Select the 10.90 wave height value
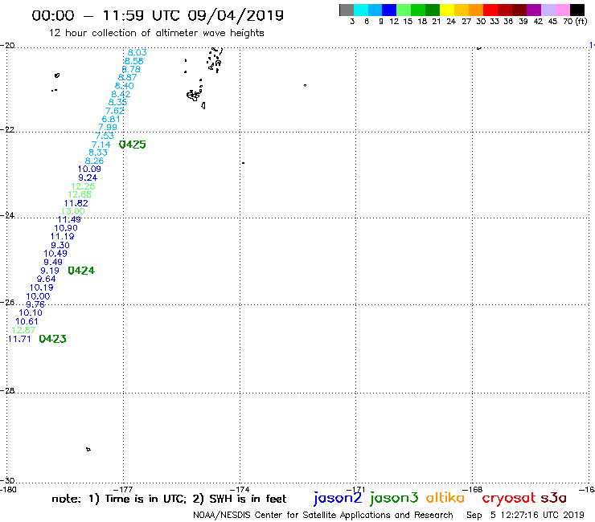This screenshot has height=522, width=595. tap(66, 228)
